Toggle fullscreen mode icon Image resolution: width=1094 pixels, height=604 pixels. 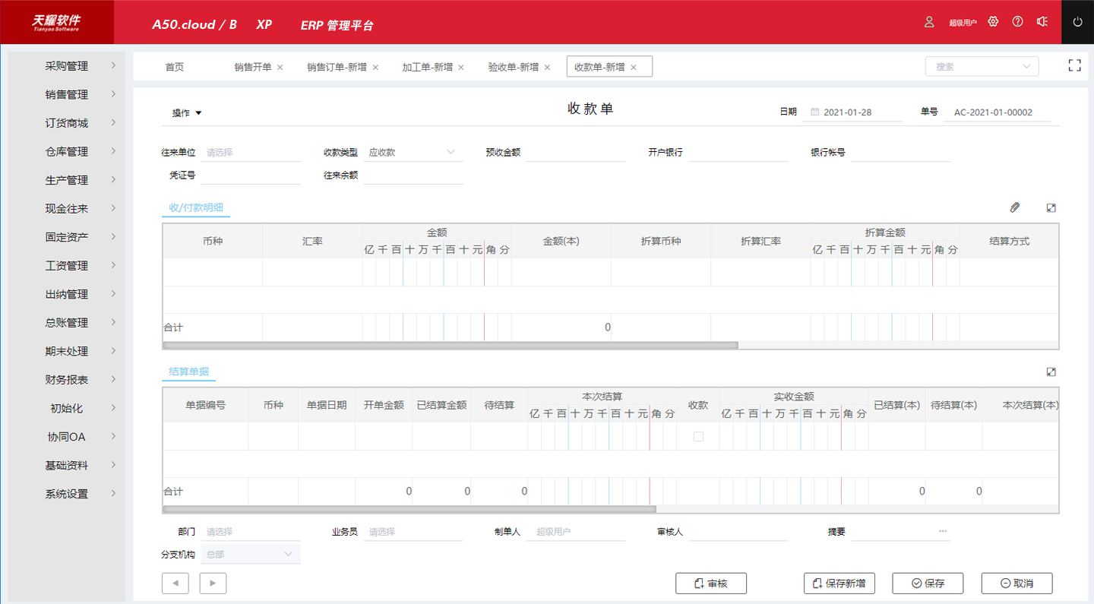point(1074,66)
